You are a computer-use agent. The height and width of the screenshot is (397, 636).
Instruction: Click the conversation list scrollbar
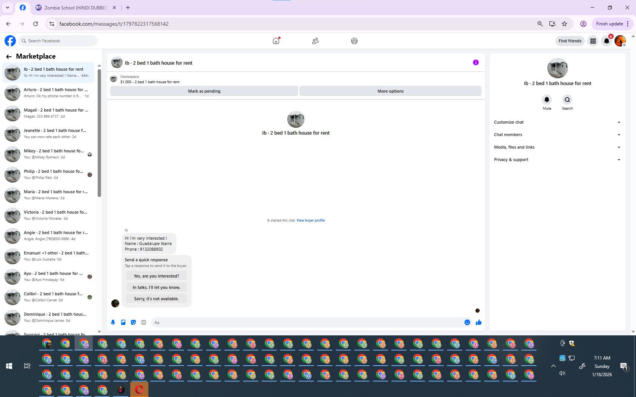point(99,132)
